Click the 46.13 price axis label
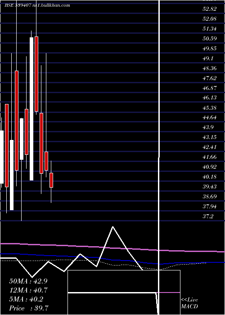This screenshot has height=315, width=225. click(x=210, y=98)
